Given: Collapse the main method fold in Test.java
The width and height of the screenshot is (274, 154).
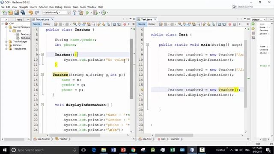Looking at the screenshot, I should [147, 44].
